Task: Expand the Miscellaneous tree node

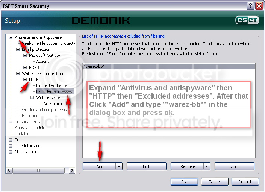Action: (11, 152)
